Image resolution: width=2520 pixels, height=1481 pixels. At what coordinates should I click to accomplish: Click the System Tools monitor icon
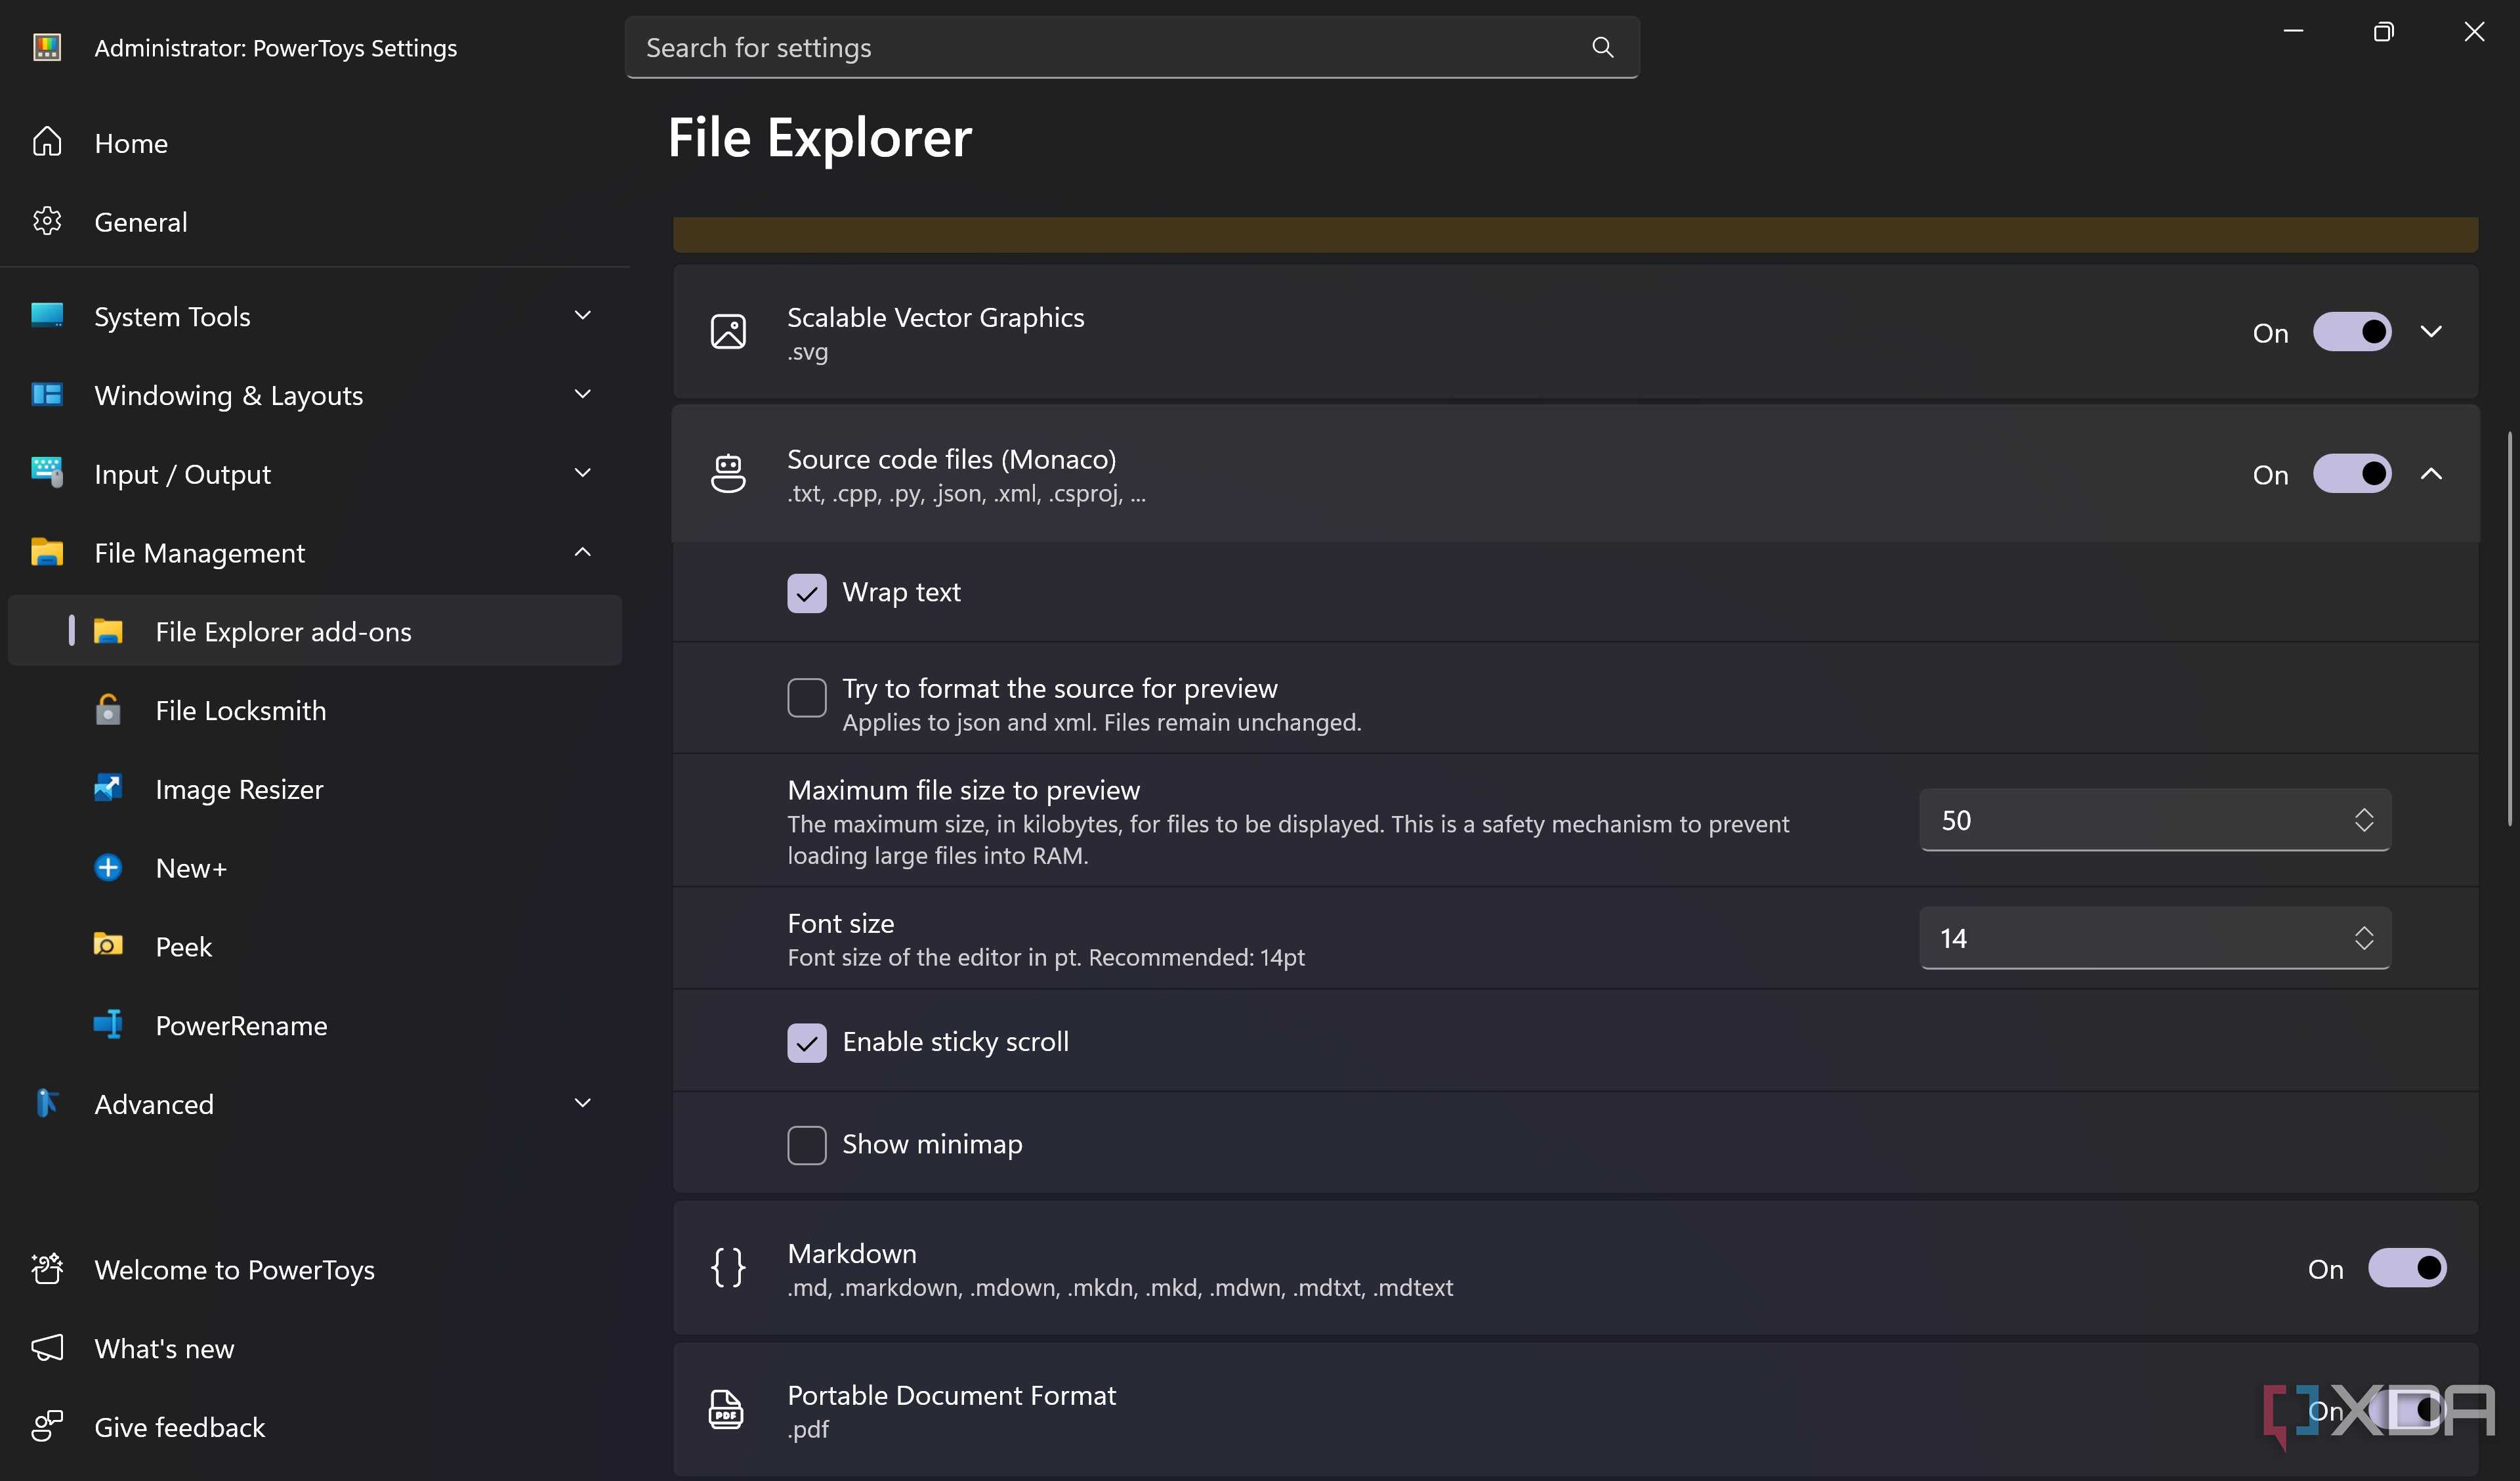[47, 315]
